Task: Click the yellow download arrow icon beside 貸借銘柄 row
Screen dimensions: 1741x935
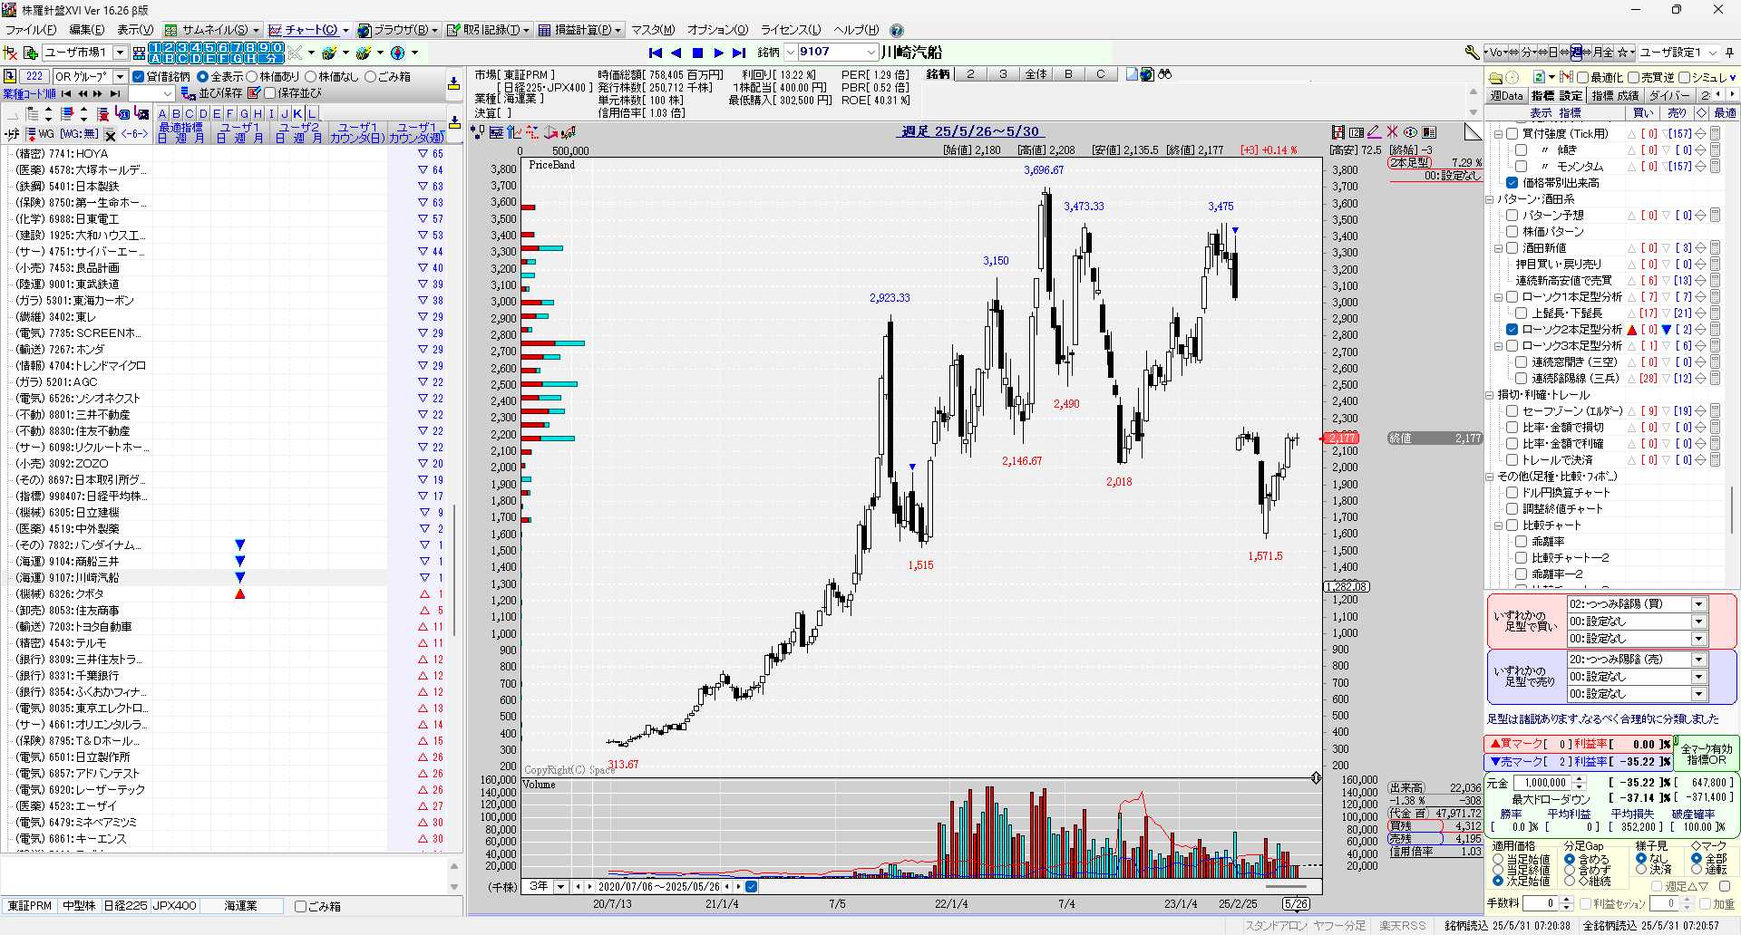Action: [x=453, y=84]
